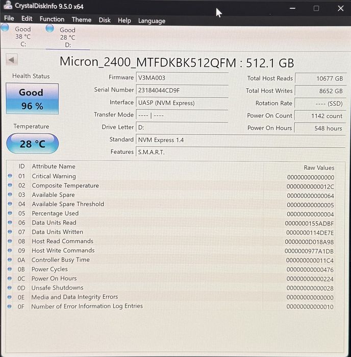Open the Disk menu
Viewport: 351px width, 357px height.
coord(105,20)
